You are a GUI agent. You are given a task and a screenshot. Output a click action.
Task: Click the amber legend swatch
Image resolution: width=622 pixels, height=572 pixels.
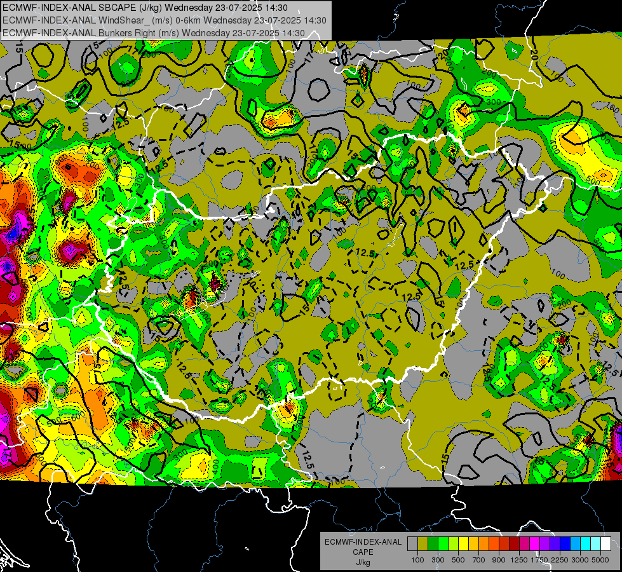[473, 543]
